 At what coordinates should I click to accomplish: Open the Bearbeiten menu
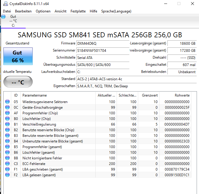(x=23, y=11)
